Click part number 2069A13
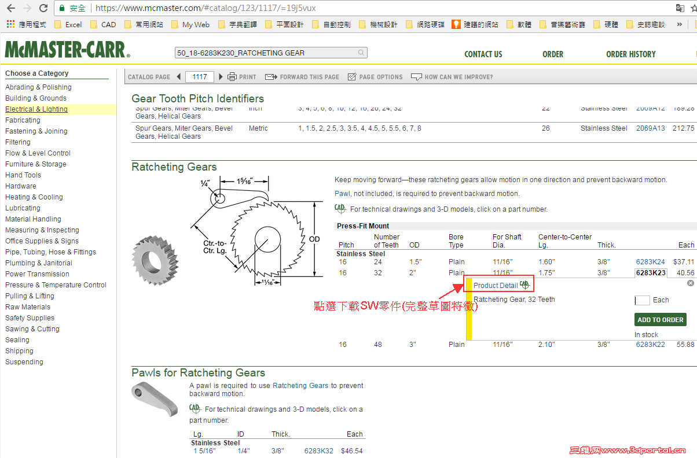The image size is (697, 458). pos(651,128)
